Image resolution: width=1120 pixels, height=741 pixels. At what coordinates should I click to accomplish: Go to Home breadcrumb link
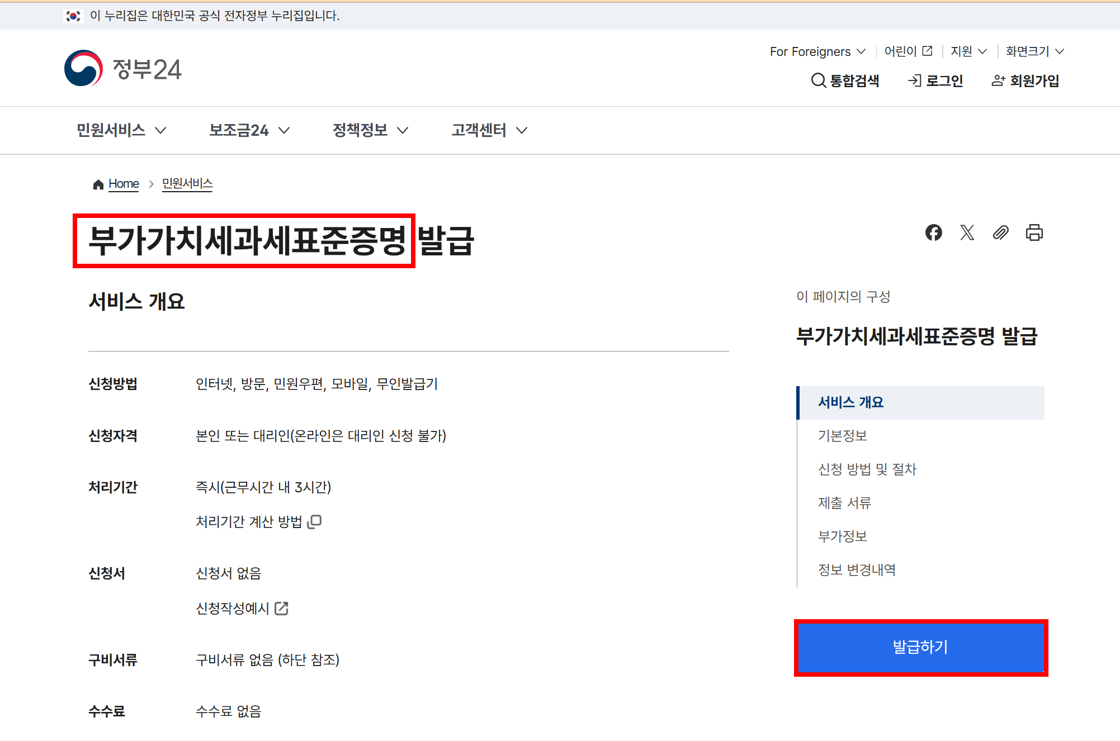[123, 184]
